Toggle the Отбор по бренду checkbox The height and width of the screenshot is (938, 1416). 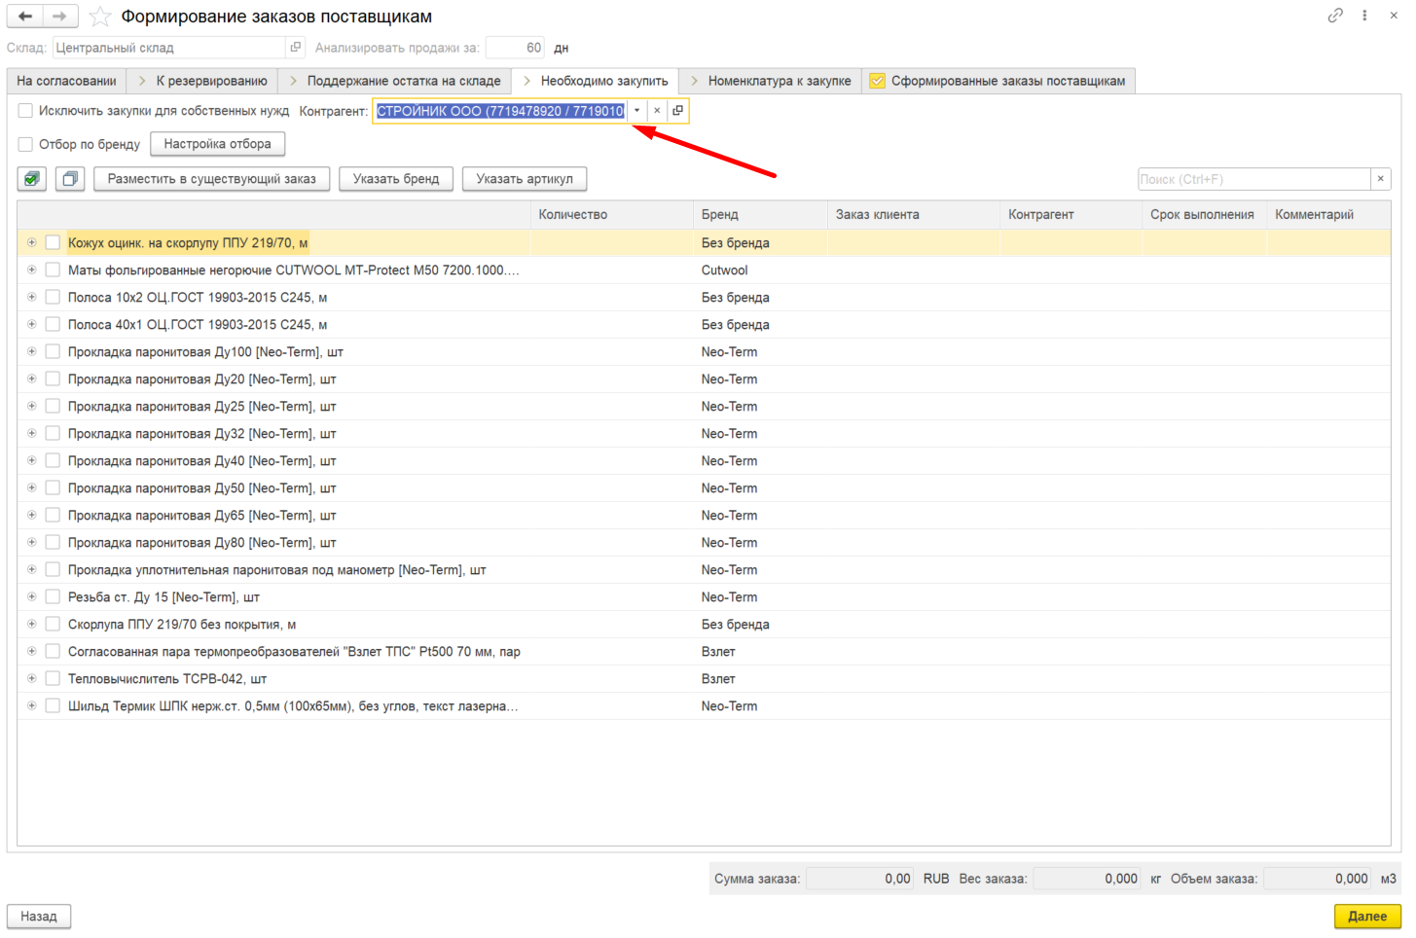tap(25, 144)
